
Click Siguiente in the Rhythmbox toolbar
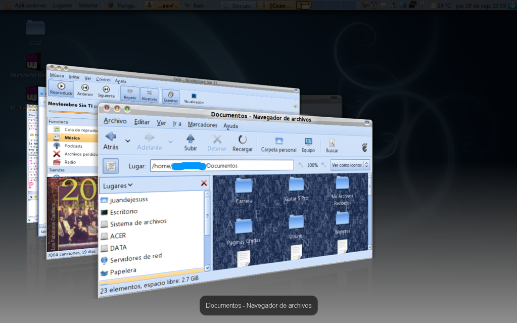[106, 91]
